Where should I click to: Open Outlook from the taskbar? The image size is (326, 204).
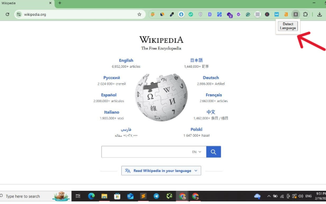[130, 196]
